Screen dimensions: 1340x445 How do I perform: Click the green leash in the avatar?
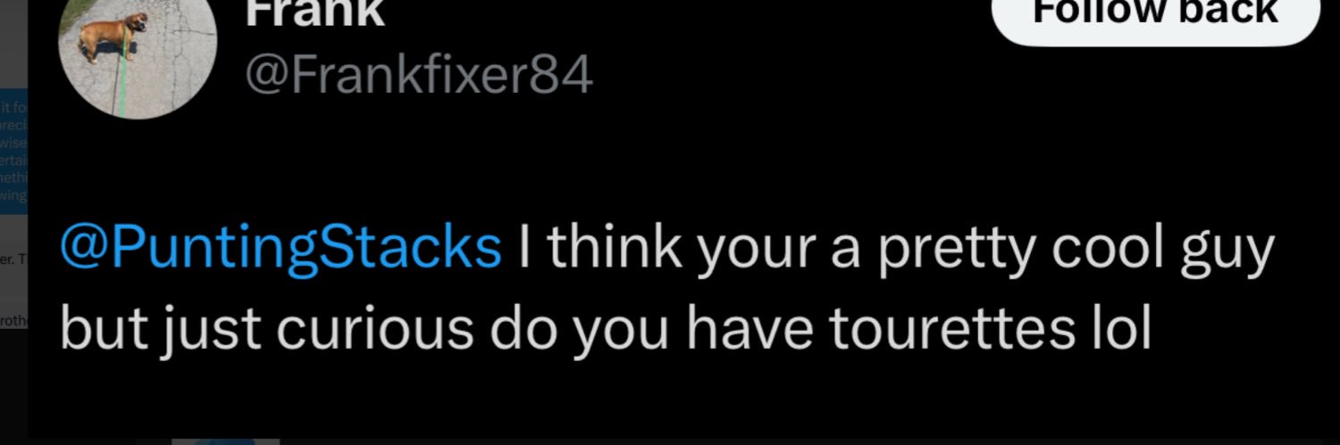pos(119,85)
